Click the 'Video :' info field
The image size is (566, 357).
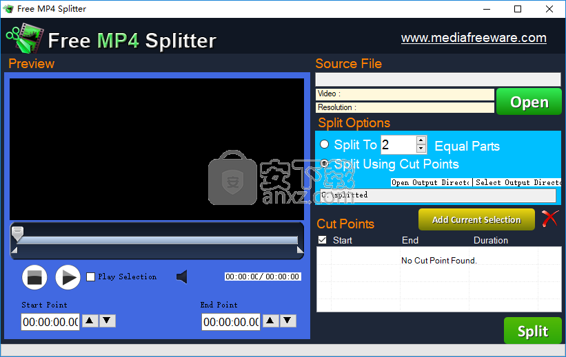click(405, 94)
